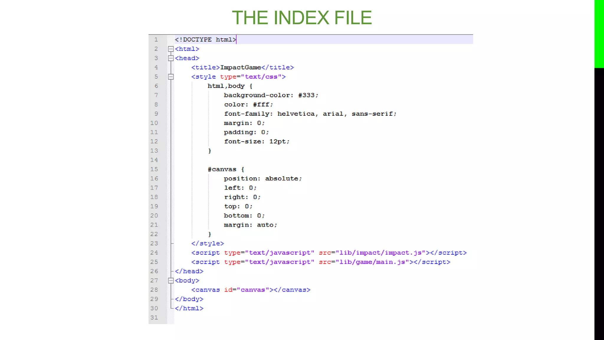Collapse the <head> fold marker on line 3

tap(171, 58)
